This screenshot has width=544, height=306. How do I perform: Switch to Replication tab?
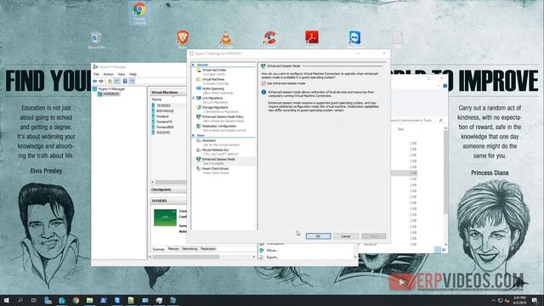coord(208,249)
